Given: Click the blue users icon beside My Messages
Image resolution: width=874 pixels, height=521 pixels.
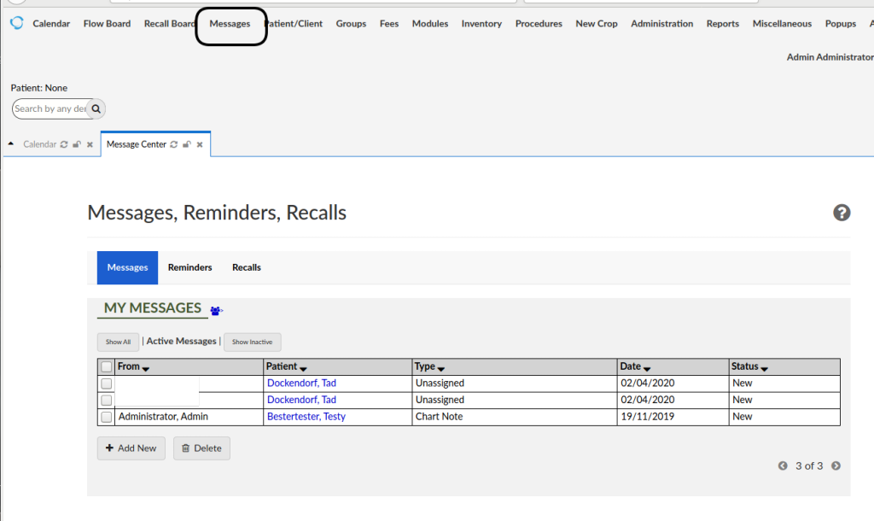Looking at the screenshot, I should pos(216,311).
